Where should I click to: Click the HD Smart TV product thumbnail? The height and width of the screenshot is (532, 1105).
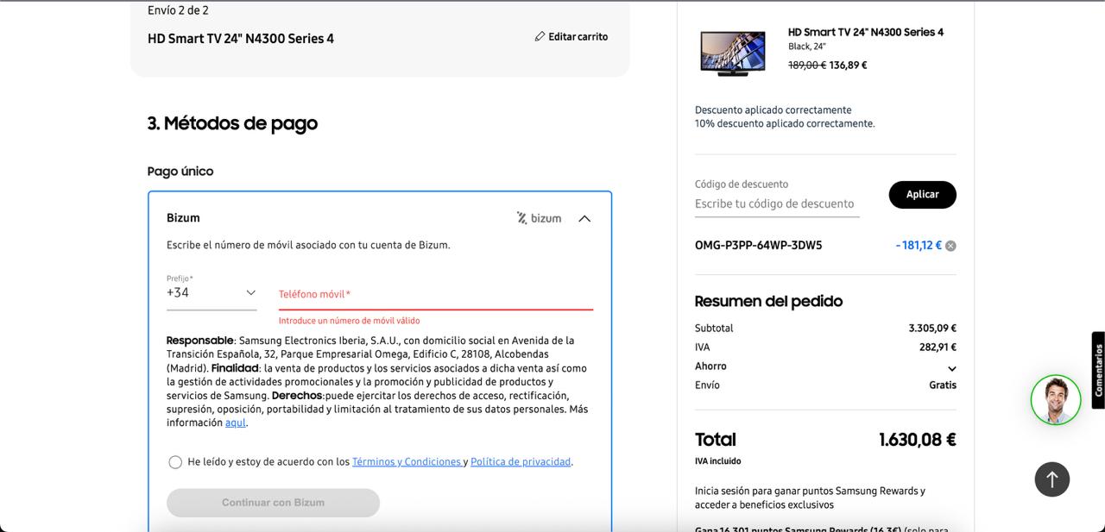click(x=732, y=53)
